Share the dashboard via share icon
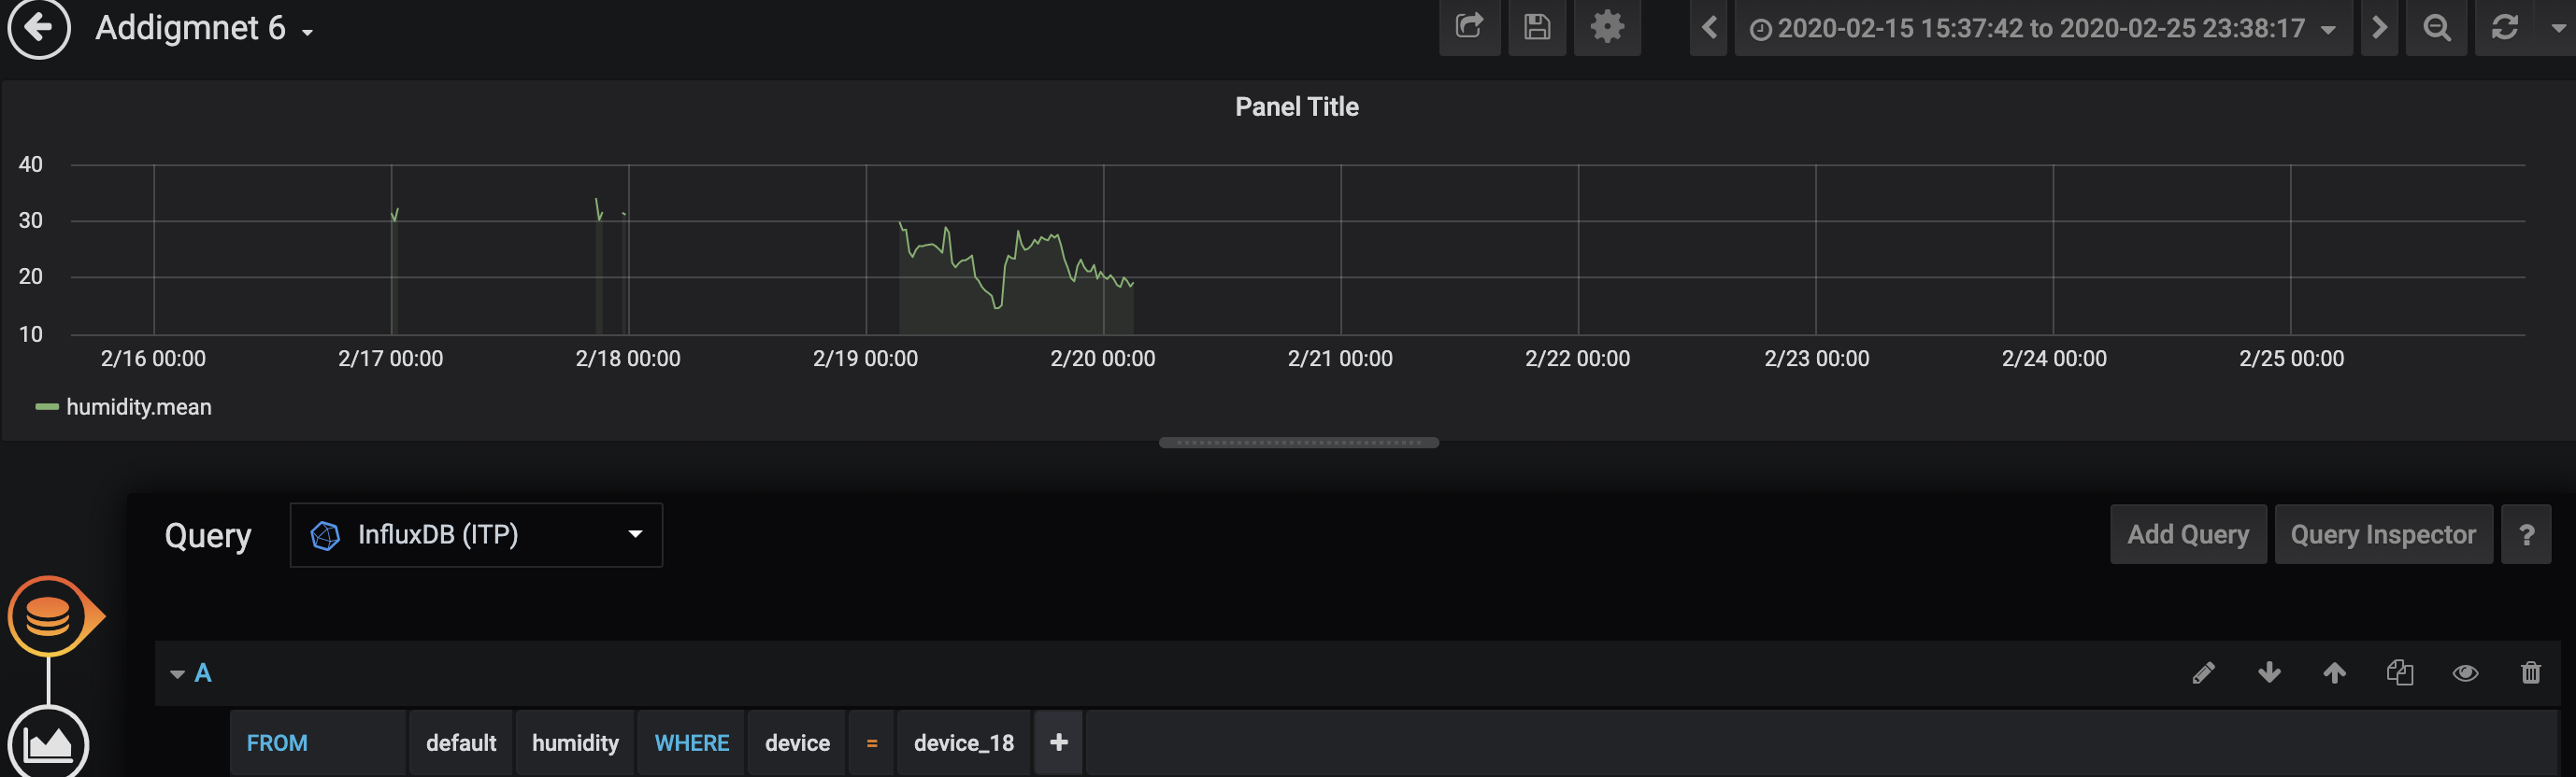2576x777 pixels. 1469,27
